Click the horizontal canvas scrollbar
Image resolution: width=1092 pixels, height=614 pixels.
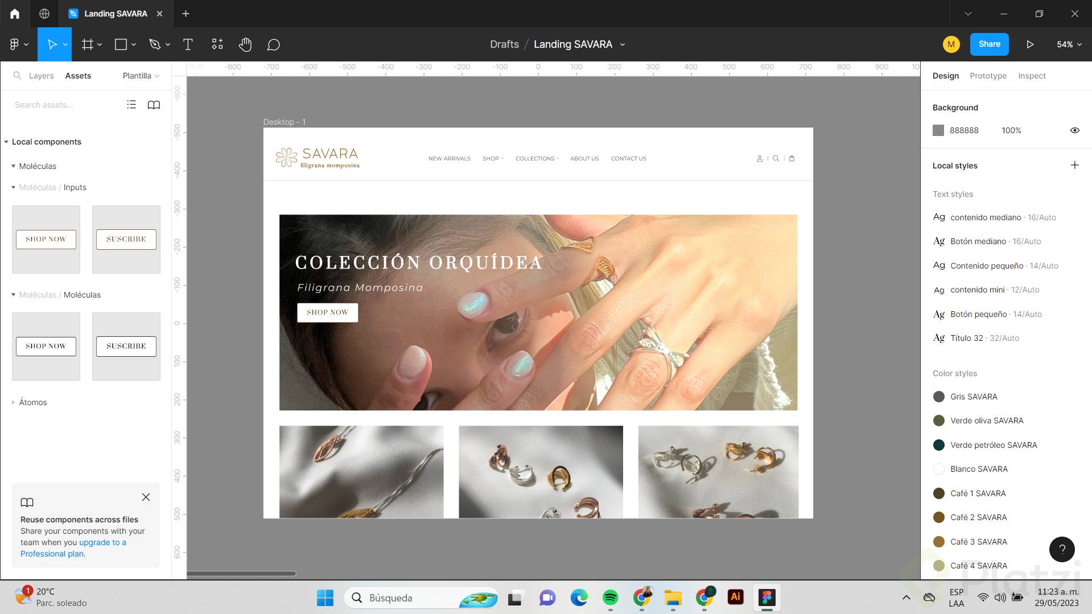pyautogui.click(x=241, y=574)
